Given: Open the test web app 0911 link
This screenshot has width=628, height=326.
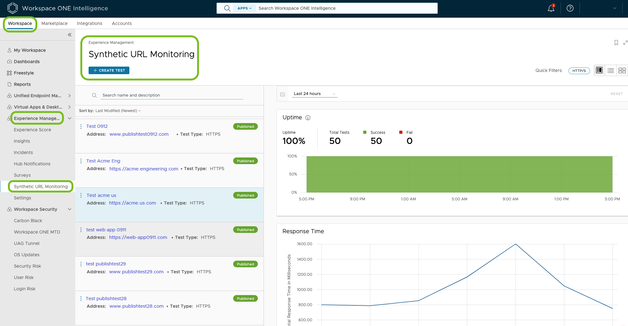Looking at the screenshot, I should tap(106, 230).
